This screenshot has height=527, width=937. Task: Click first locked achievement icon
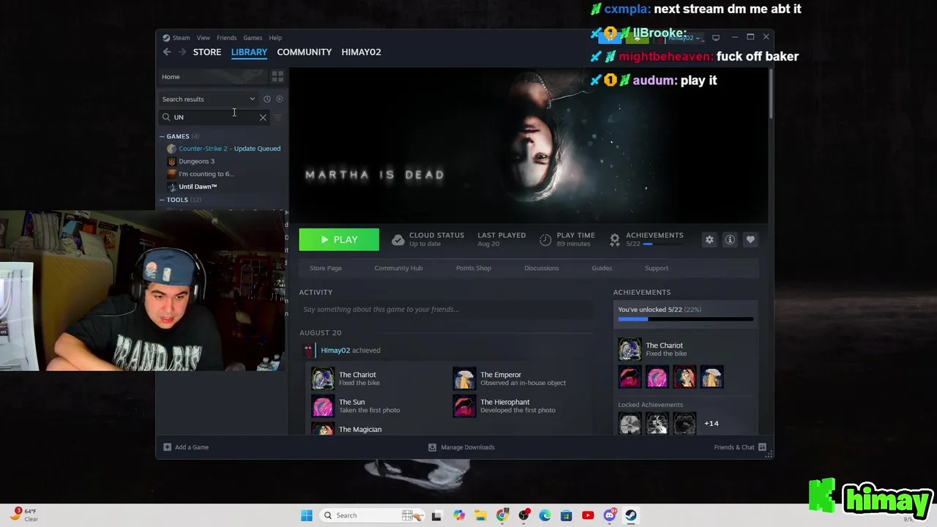click(630, 423)
